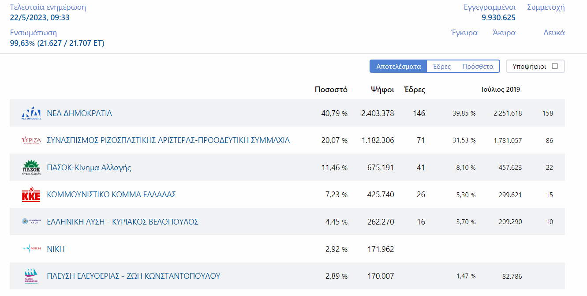The width and height of the screenshot is (587, 296).
Task: Enable the Υποψήφιοι checkbox
Action: coord(555,66)
